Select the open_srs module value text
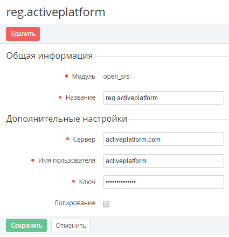This screenshot has height=237, width=229. pyautogui.click(x=116, y=76)
